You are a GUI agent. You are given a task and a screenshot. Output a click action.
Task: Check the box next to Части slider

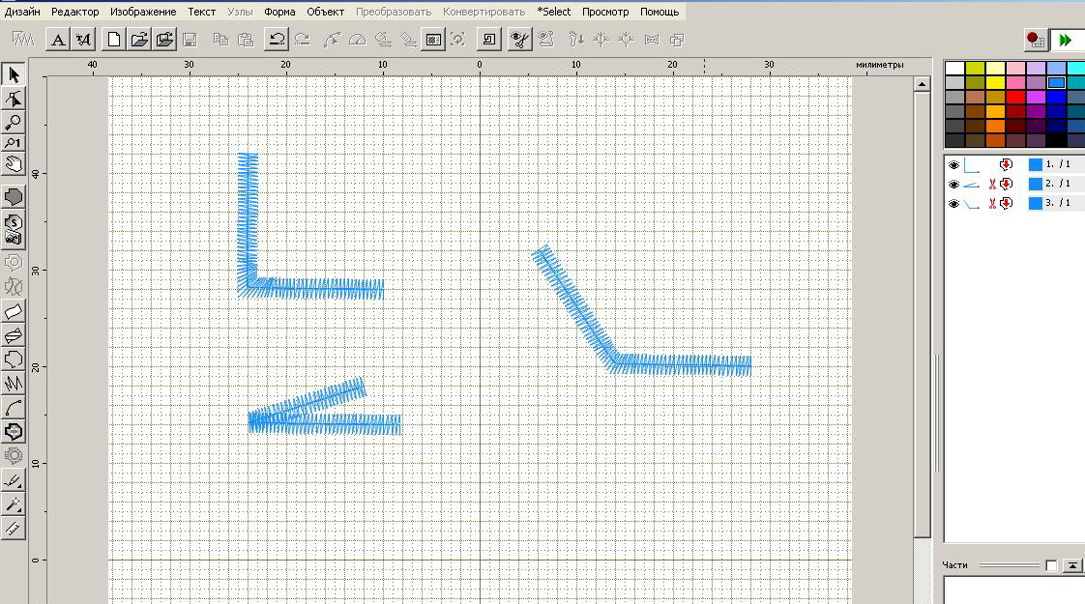(x=1051, y=565)
